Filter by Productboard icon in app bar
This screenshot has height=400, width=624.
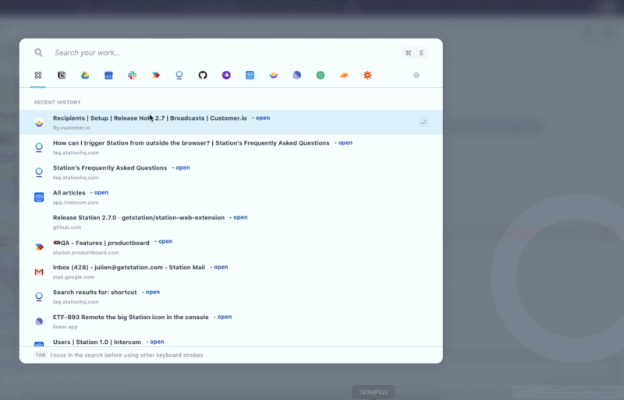pyautogui.click(x=155, y=75)
